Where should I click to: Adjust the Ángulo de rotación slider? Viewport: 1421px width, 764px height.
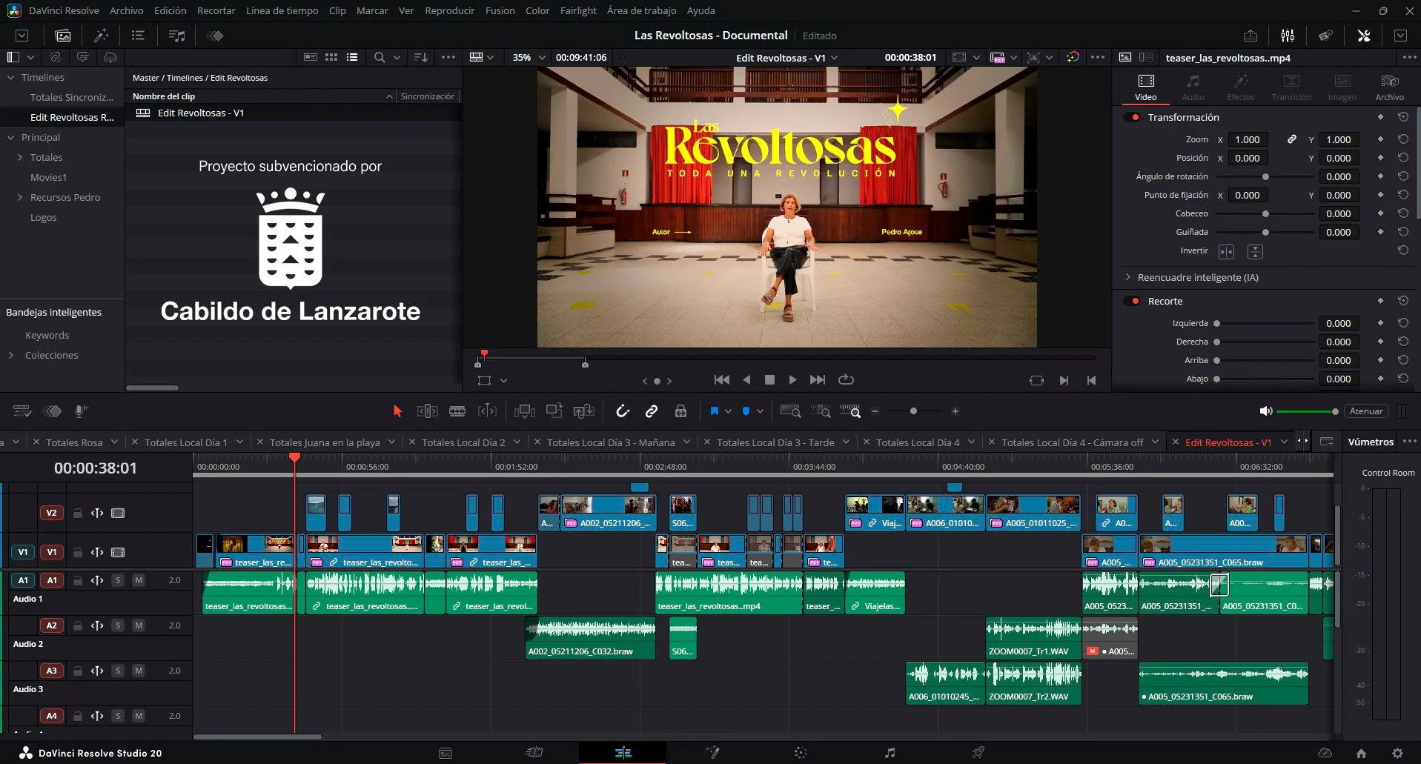tap(1265, 176)
